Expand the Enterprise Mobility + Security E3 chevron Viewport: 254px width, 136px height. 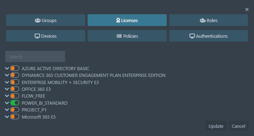[7, 82]
